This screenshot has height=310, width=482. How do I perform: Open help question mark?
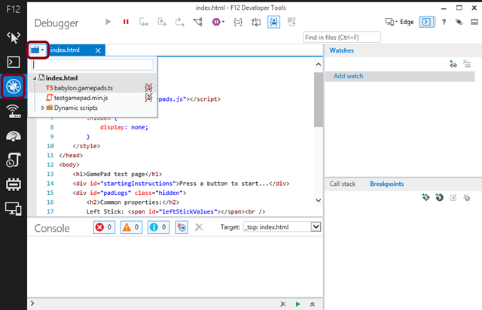pos(444,22)
